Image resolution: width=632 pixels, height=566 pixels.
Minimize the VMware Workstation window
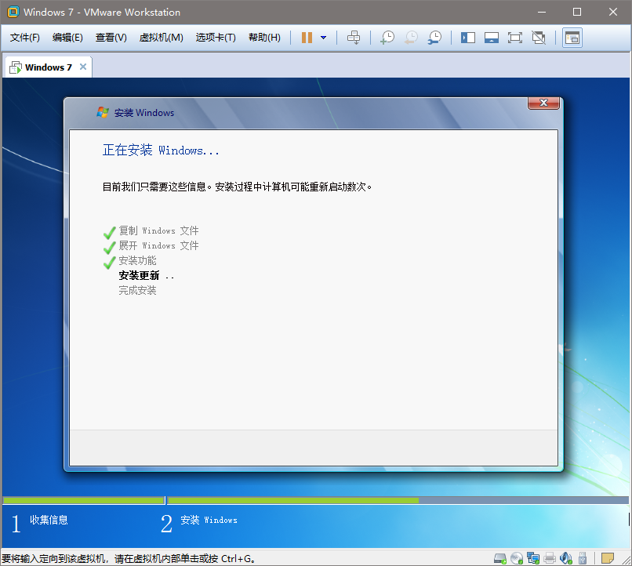pyautogui.click(x=542, y=12)
